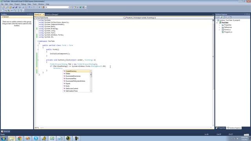The height and width of the screenshot is (141, 251).
Task: Toggle auto-hide pin on Solution Explorer
Action: tap(247, 14)
